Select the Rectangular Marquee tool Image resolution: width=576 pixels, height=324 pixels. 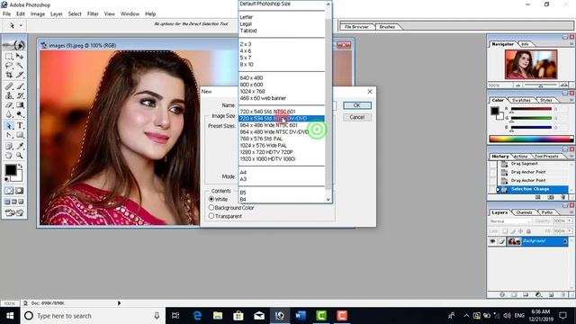pos(9,57)
